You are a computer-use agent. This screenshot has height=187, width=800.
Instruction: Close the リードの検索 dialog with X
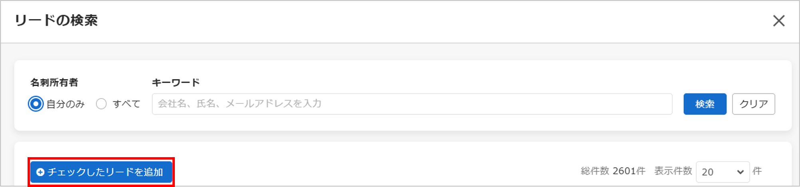pyautogui.click(x=778, y=21)
